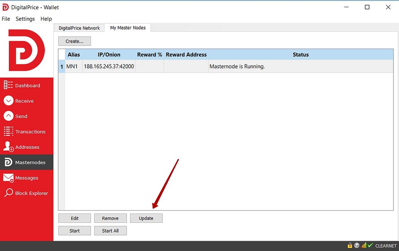Click the Block Explorer magnifier icon
Screen dimensions: 399x251
coord(9,192)
